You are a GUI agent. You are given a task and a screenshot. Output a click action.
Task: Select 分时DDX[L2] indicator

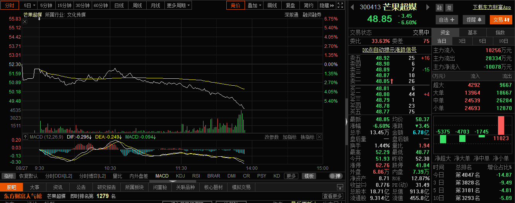(x=59, y=176)
